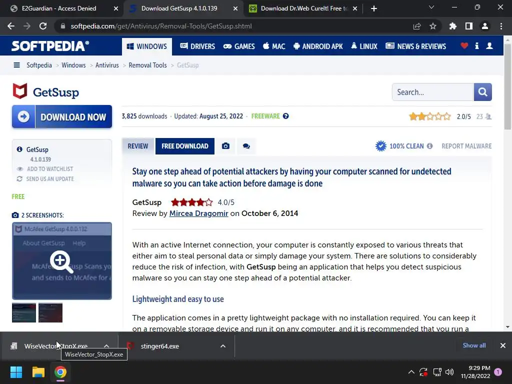Open File Explorer from the taskbar
This screenshot has height=384, width=512.
38,372
